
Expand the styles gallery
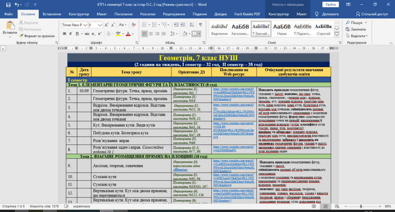(337, 35)
